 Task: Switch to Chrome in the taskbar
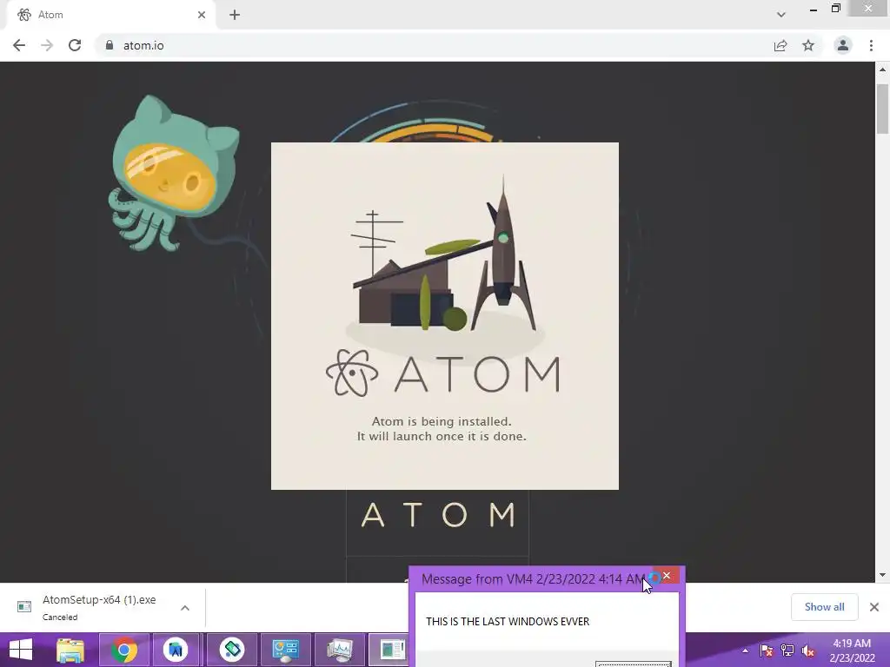click(x=123, y=650)
